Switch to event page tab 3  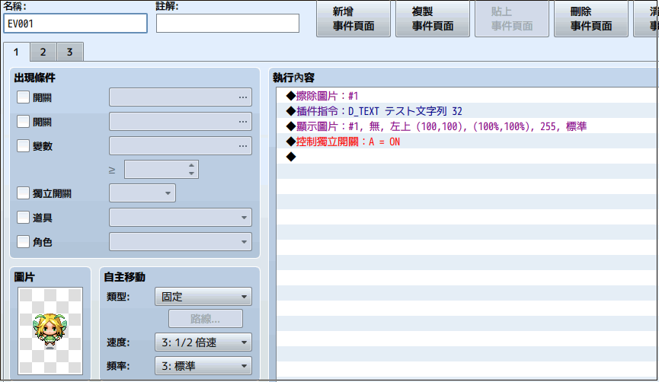tap(70, 52)
